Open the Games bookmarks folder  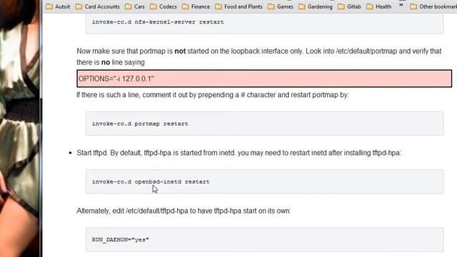281,6
